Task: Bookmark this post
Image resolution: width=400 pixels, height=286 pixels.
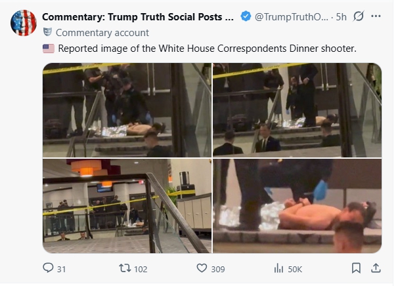Action: (356, 268)
